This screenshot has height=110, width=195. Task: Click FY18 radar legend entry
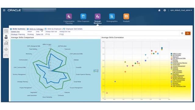tap(96, 70)
